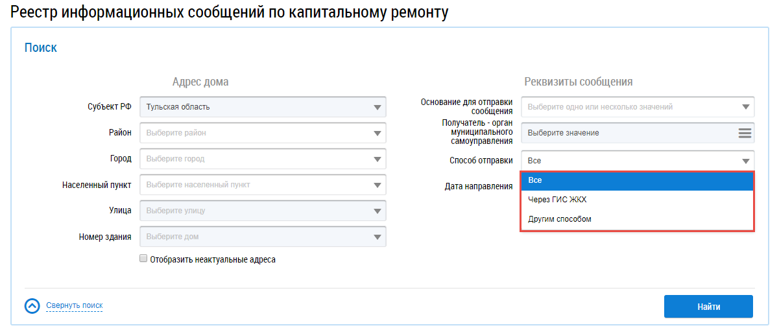
Task: Expand the Субъект РФ dropdown arrow
Action: (x=378, y=107)
